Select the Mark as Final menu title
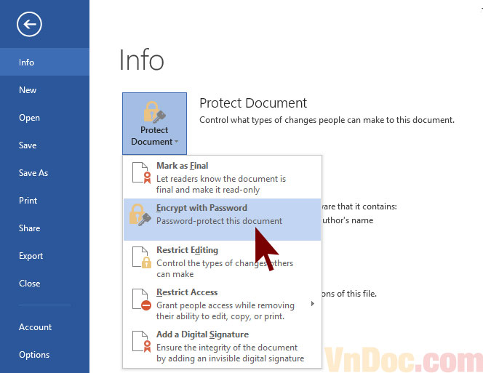This screenshot has width=483, height=373. tap(182, 166)
